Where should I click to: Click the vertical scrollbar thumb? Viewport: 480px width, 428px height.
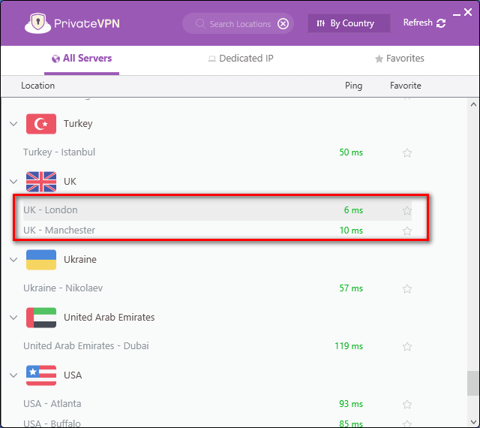(x=472, y=383)
